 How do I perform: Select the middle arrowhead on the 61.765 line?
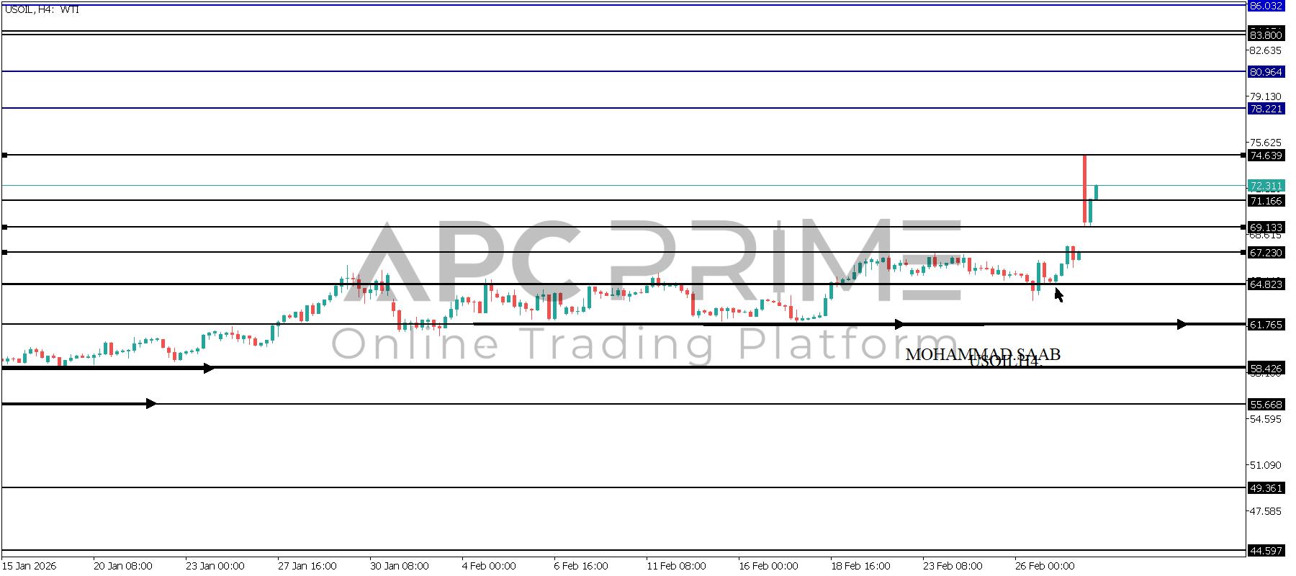(x=899, y=325)
